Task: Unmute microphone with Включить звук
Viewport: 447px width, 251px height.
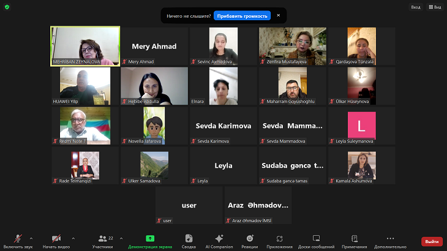Action: [x=18, y=239]
